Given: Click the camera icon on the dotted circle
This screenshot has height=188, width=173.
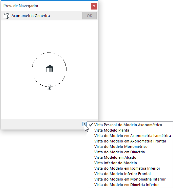Looking at the screenshot, I should 49,87.
